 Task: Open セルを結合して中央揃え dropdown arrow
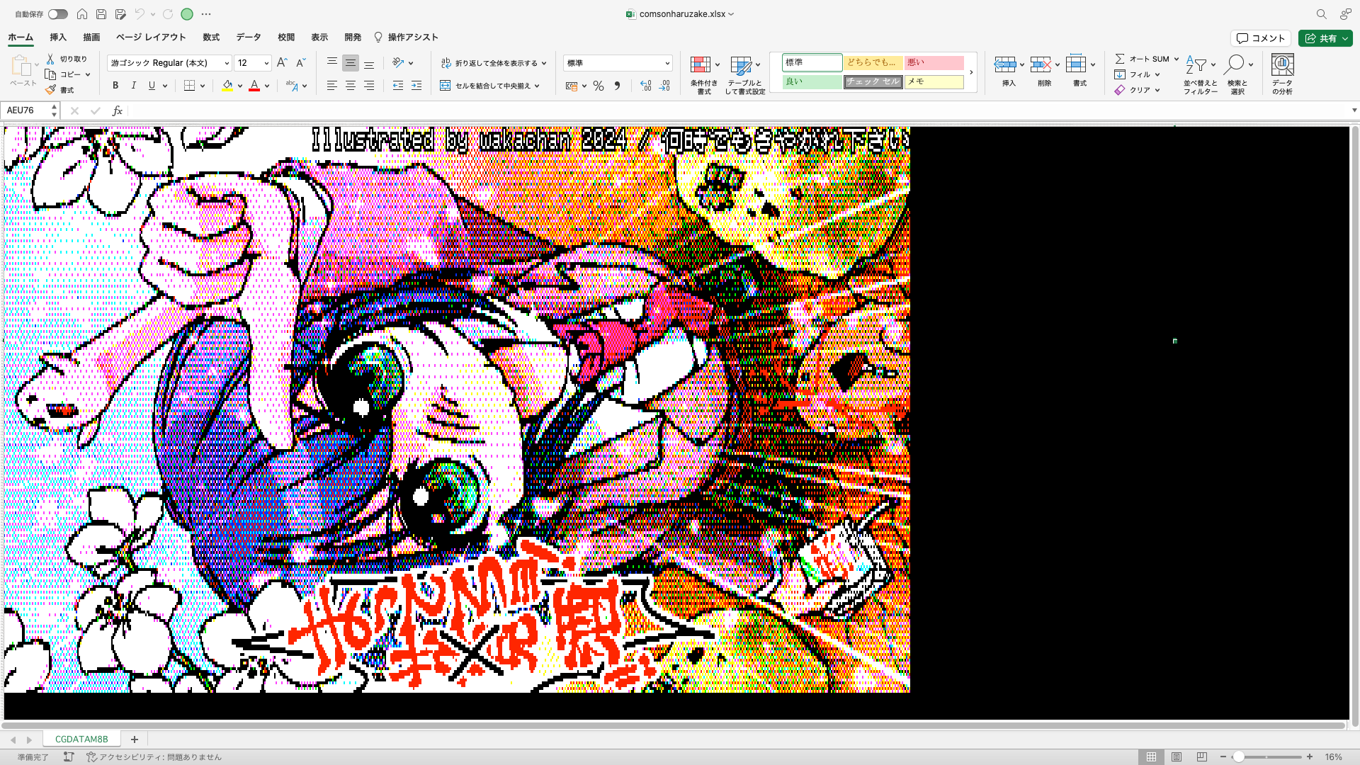click(538, 86)
